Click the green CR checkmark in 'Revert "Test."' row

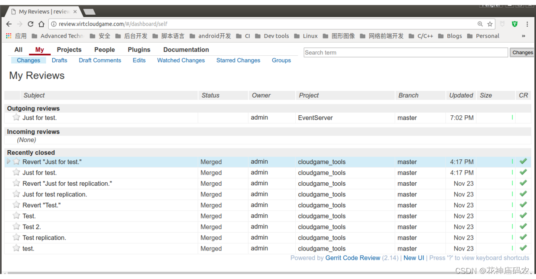(523, 204)
